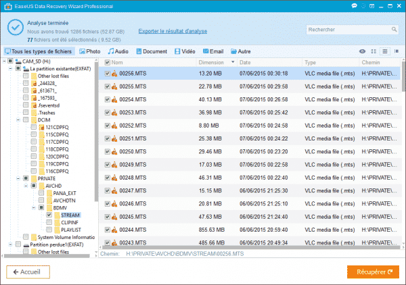
Task: Open Exporter le résultat d'analyse link
Action: tap(173, 31)
